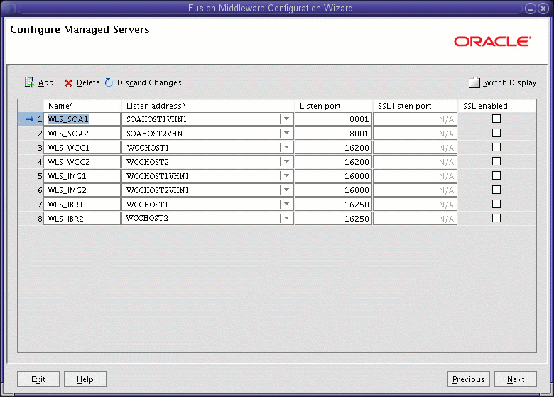Click the Name column header
This screenshot has width=554, height=397.
[x=82, y=106]
